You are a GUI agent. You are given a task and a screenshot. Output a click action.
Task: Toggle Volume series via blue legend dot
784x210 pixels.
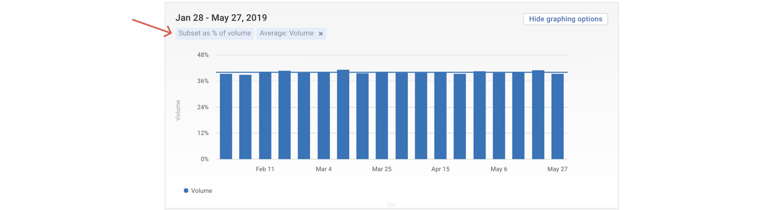(x=186, y=190)
